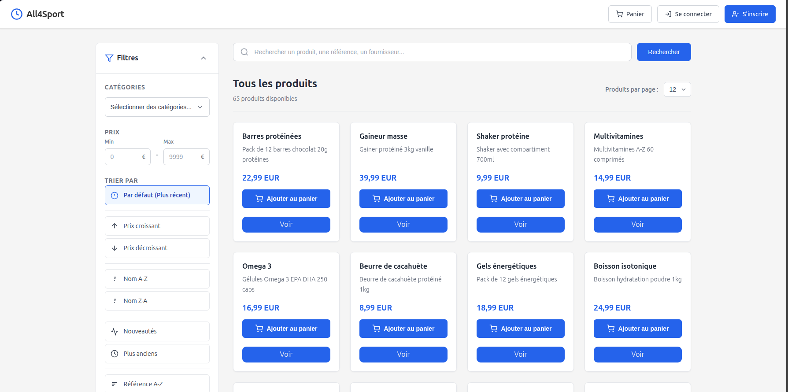Viewport: 788px width, 392px height.
Task: Add Omega 3 to the cart
Action: click(x=286, y=329)
